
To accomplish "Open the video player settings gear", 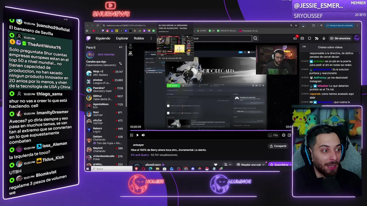I will (284, 135).
